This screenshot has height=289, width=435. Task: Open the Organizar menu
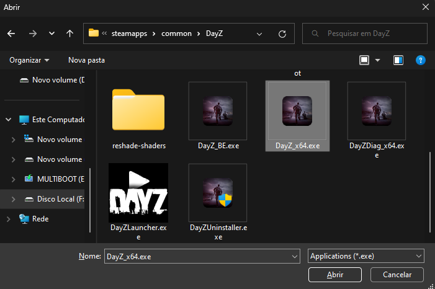[x=29, y=60]
